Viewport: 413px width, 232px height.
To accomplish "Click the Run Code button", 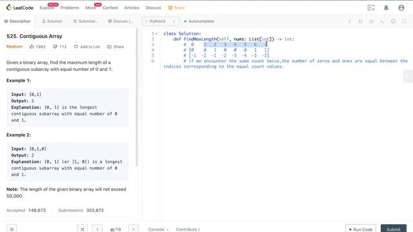I will [361, 229].
